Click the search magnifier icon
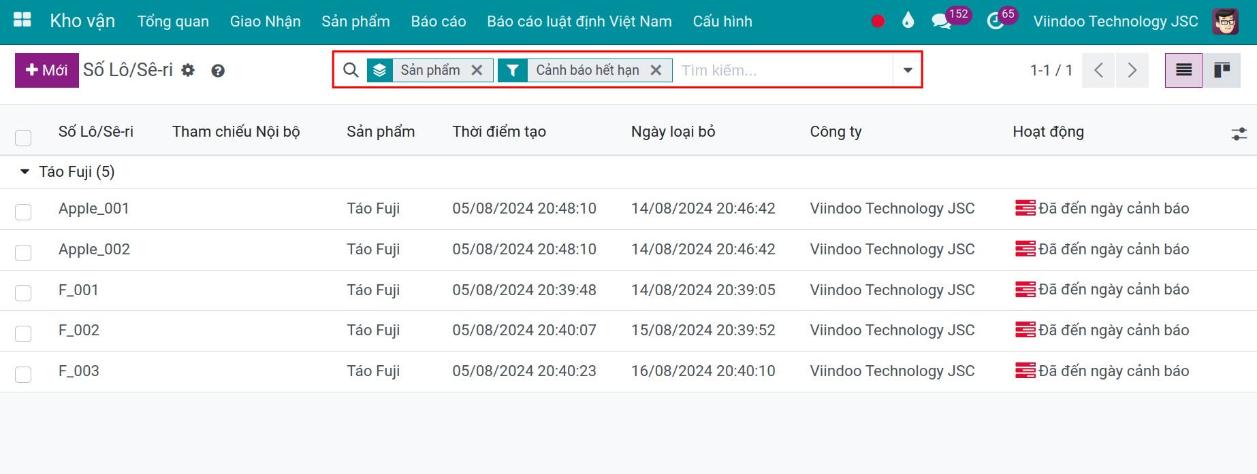The height and width of the screenshot is (474, 1257). [x=351, y=70]
